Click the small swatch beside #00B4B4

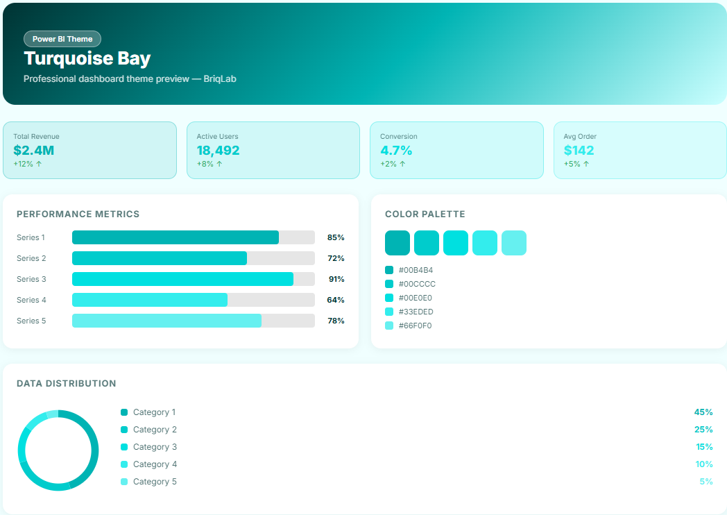389,270
